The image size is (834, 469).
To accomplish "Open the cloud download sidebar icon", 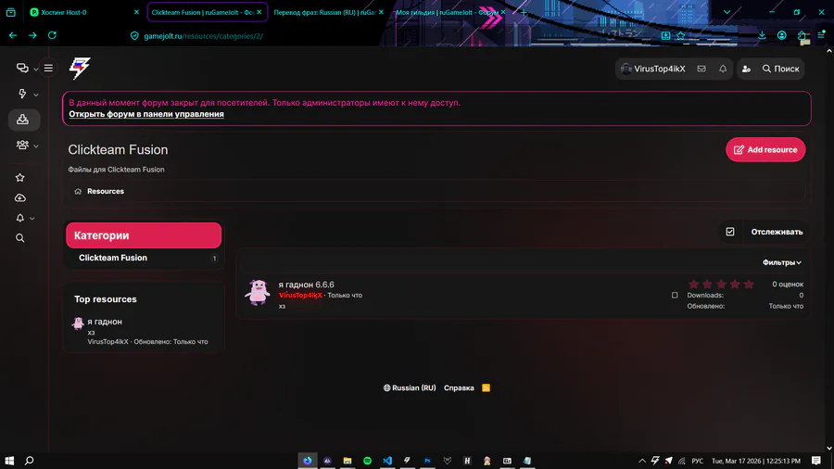I will tap(20, 197).
